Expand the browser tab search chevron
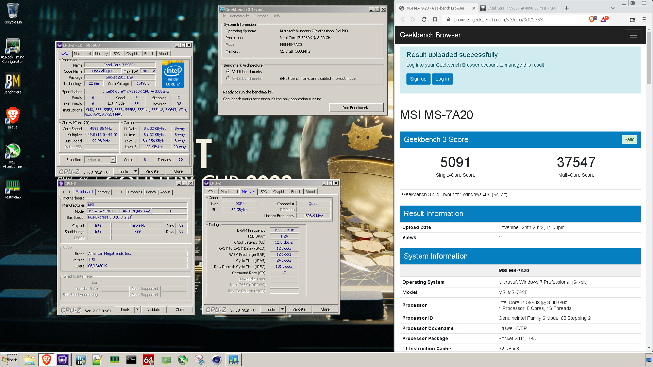Screen dimensions: 653x367 pyautogui.click(x=613, y=8)
